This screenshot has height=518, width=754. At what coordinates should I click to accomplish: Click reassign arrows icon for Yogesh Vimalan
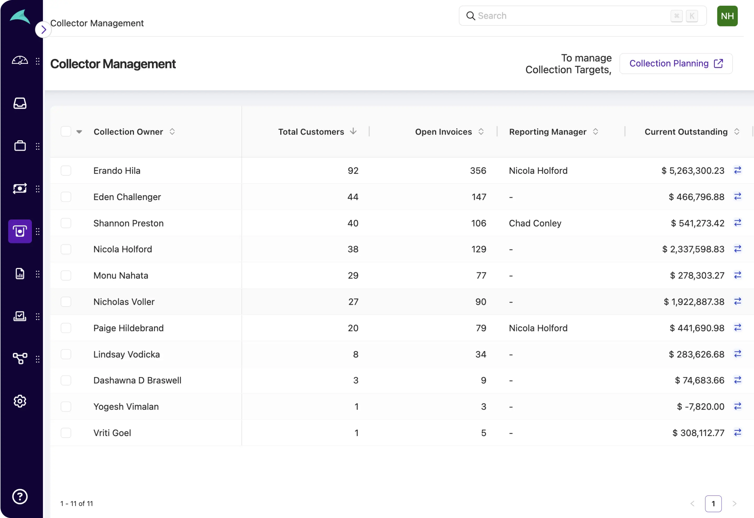[x=738, y=406]
